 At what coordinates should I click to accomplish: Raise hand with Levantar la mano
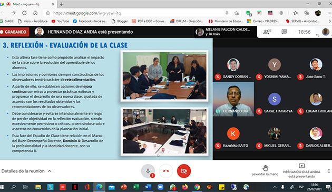[265, 170]
